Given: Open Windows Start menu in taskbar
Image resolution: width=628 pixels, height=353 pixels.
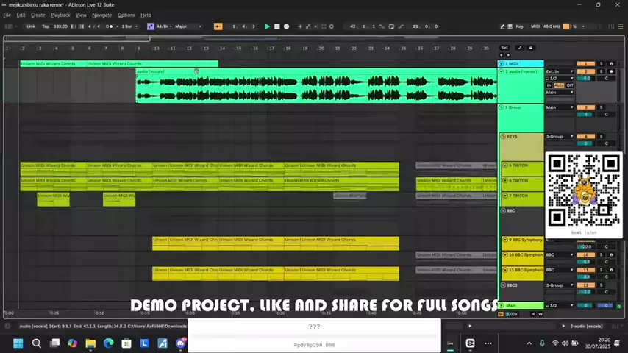Looking at the screenshot, I should (x=18, y=343).
